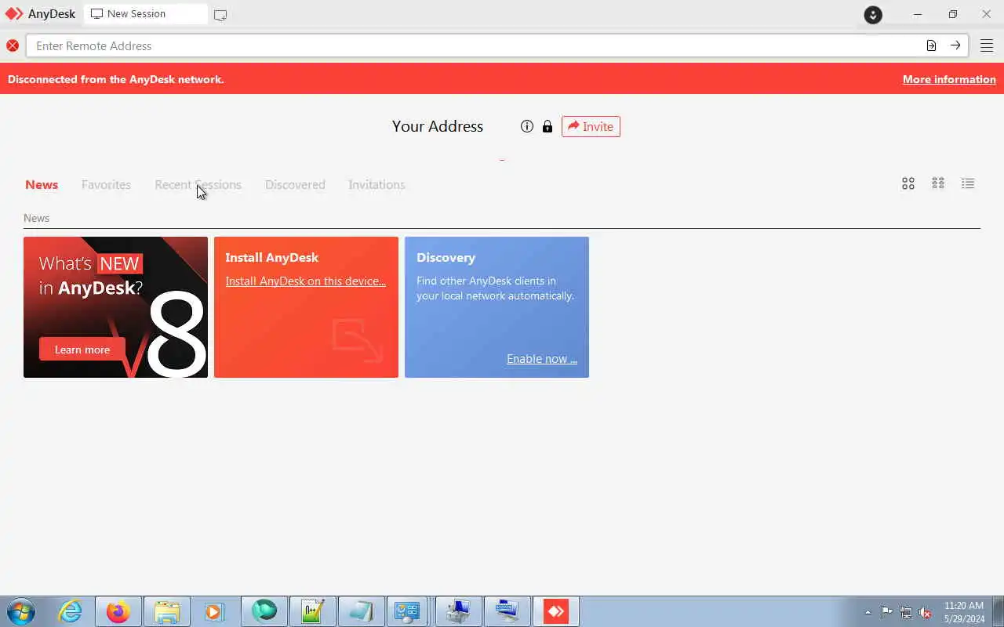Open File Explorer from taskbar
This screenshot has height=627, width=1004.
tap(167, 611)
